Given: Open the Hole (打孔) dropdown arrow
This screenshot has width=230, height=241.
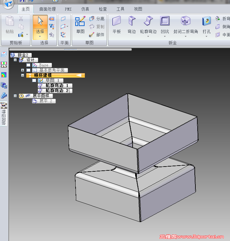Looking at the screenshot, I should tap(207, 37).
